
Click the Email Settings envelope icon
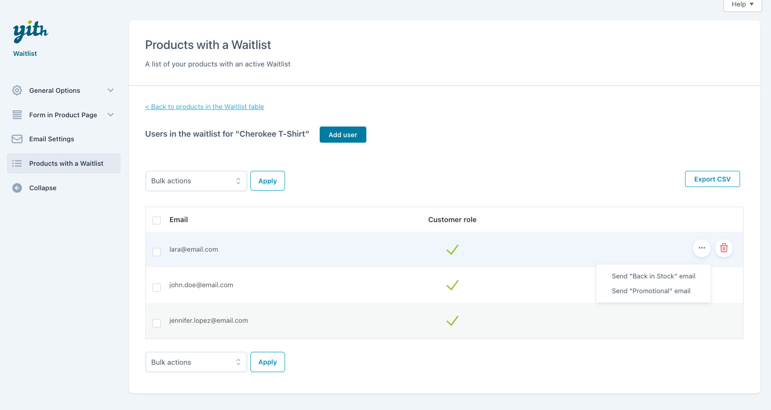tap(17, 139)
